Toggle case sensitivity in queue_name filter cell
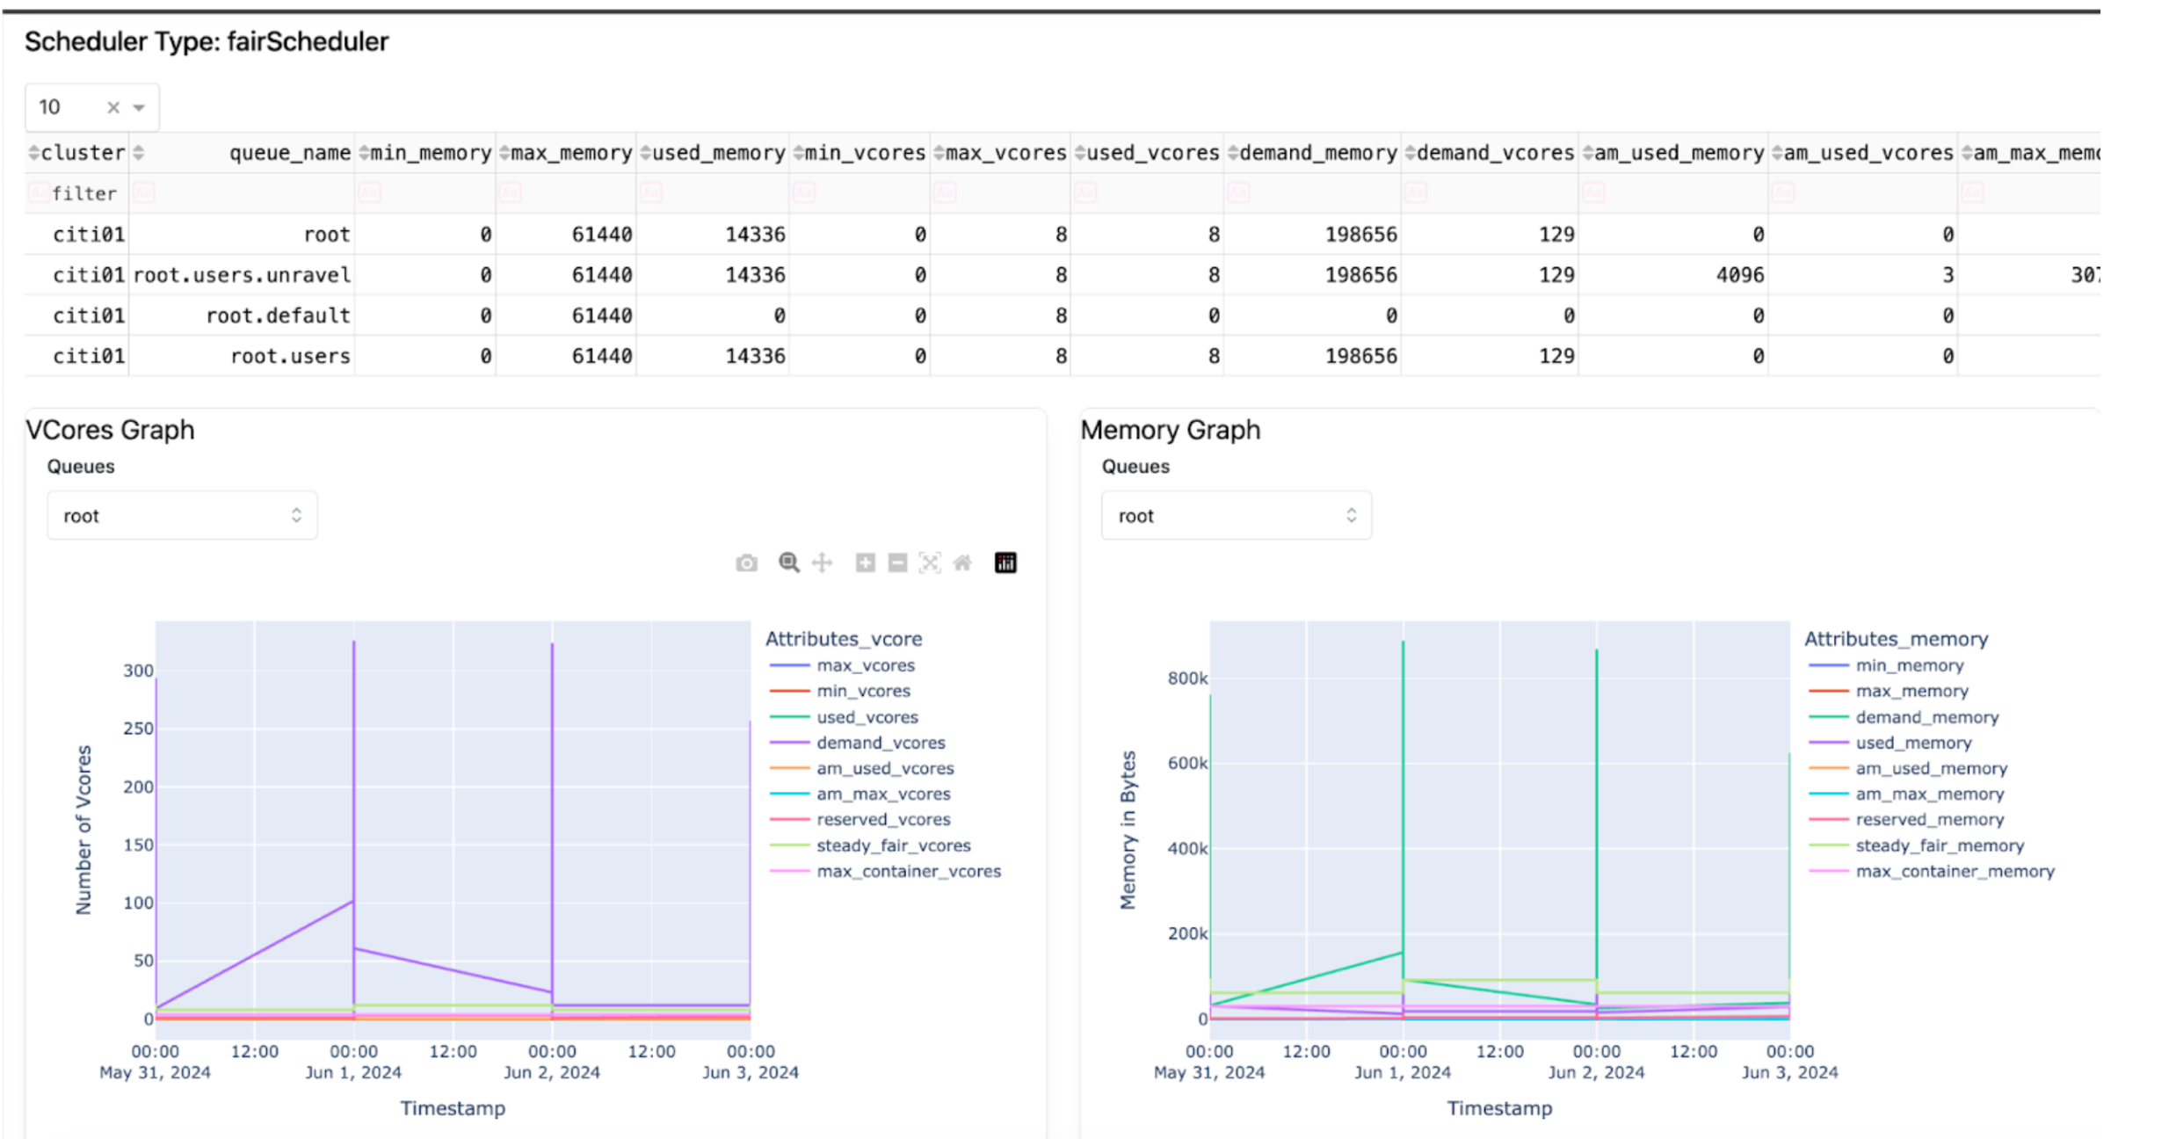This screenshot has width=2169, height=1139. point(144,192)
